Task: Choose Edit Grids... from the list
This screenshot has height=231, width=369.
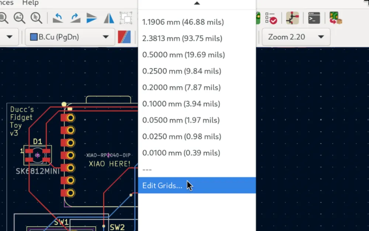Action: [162, 185]
